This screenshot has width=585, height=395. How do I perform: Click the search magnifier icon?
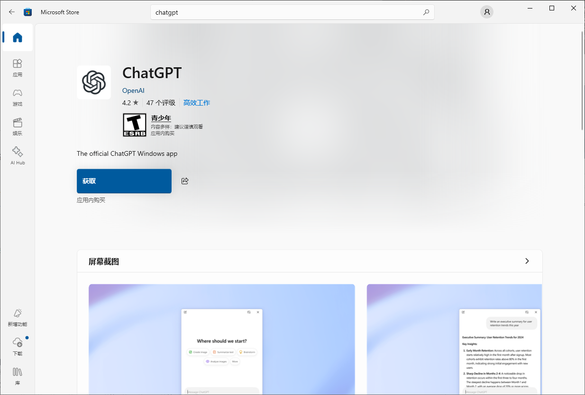pos(426,12)
